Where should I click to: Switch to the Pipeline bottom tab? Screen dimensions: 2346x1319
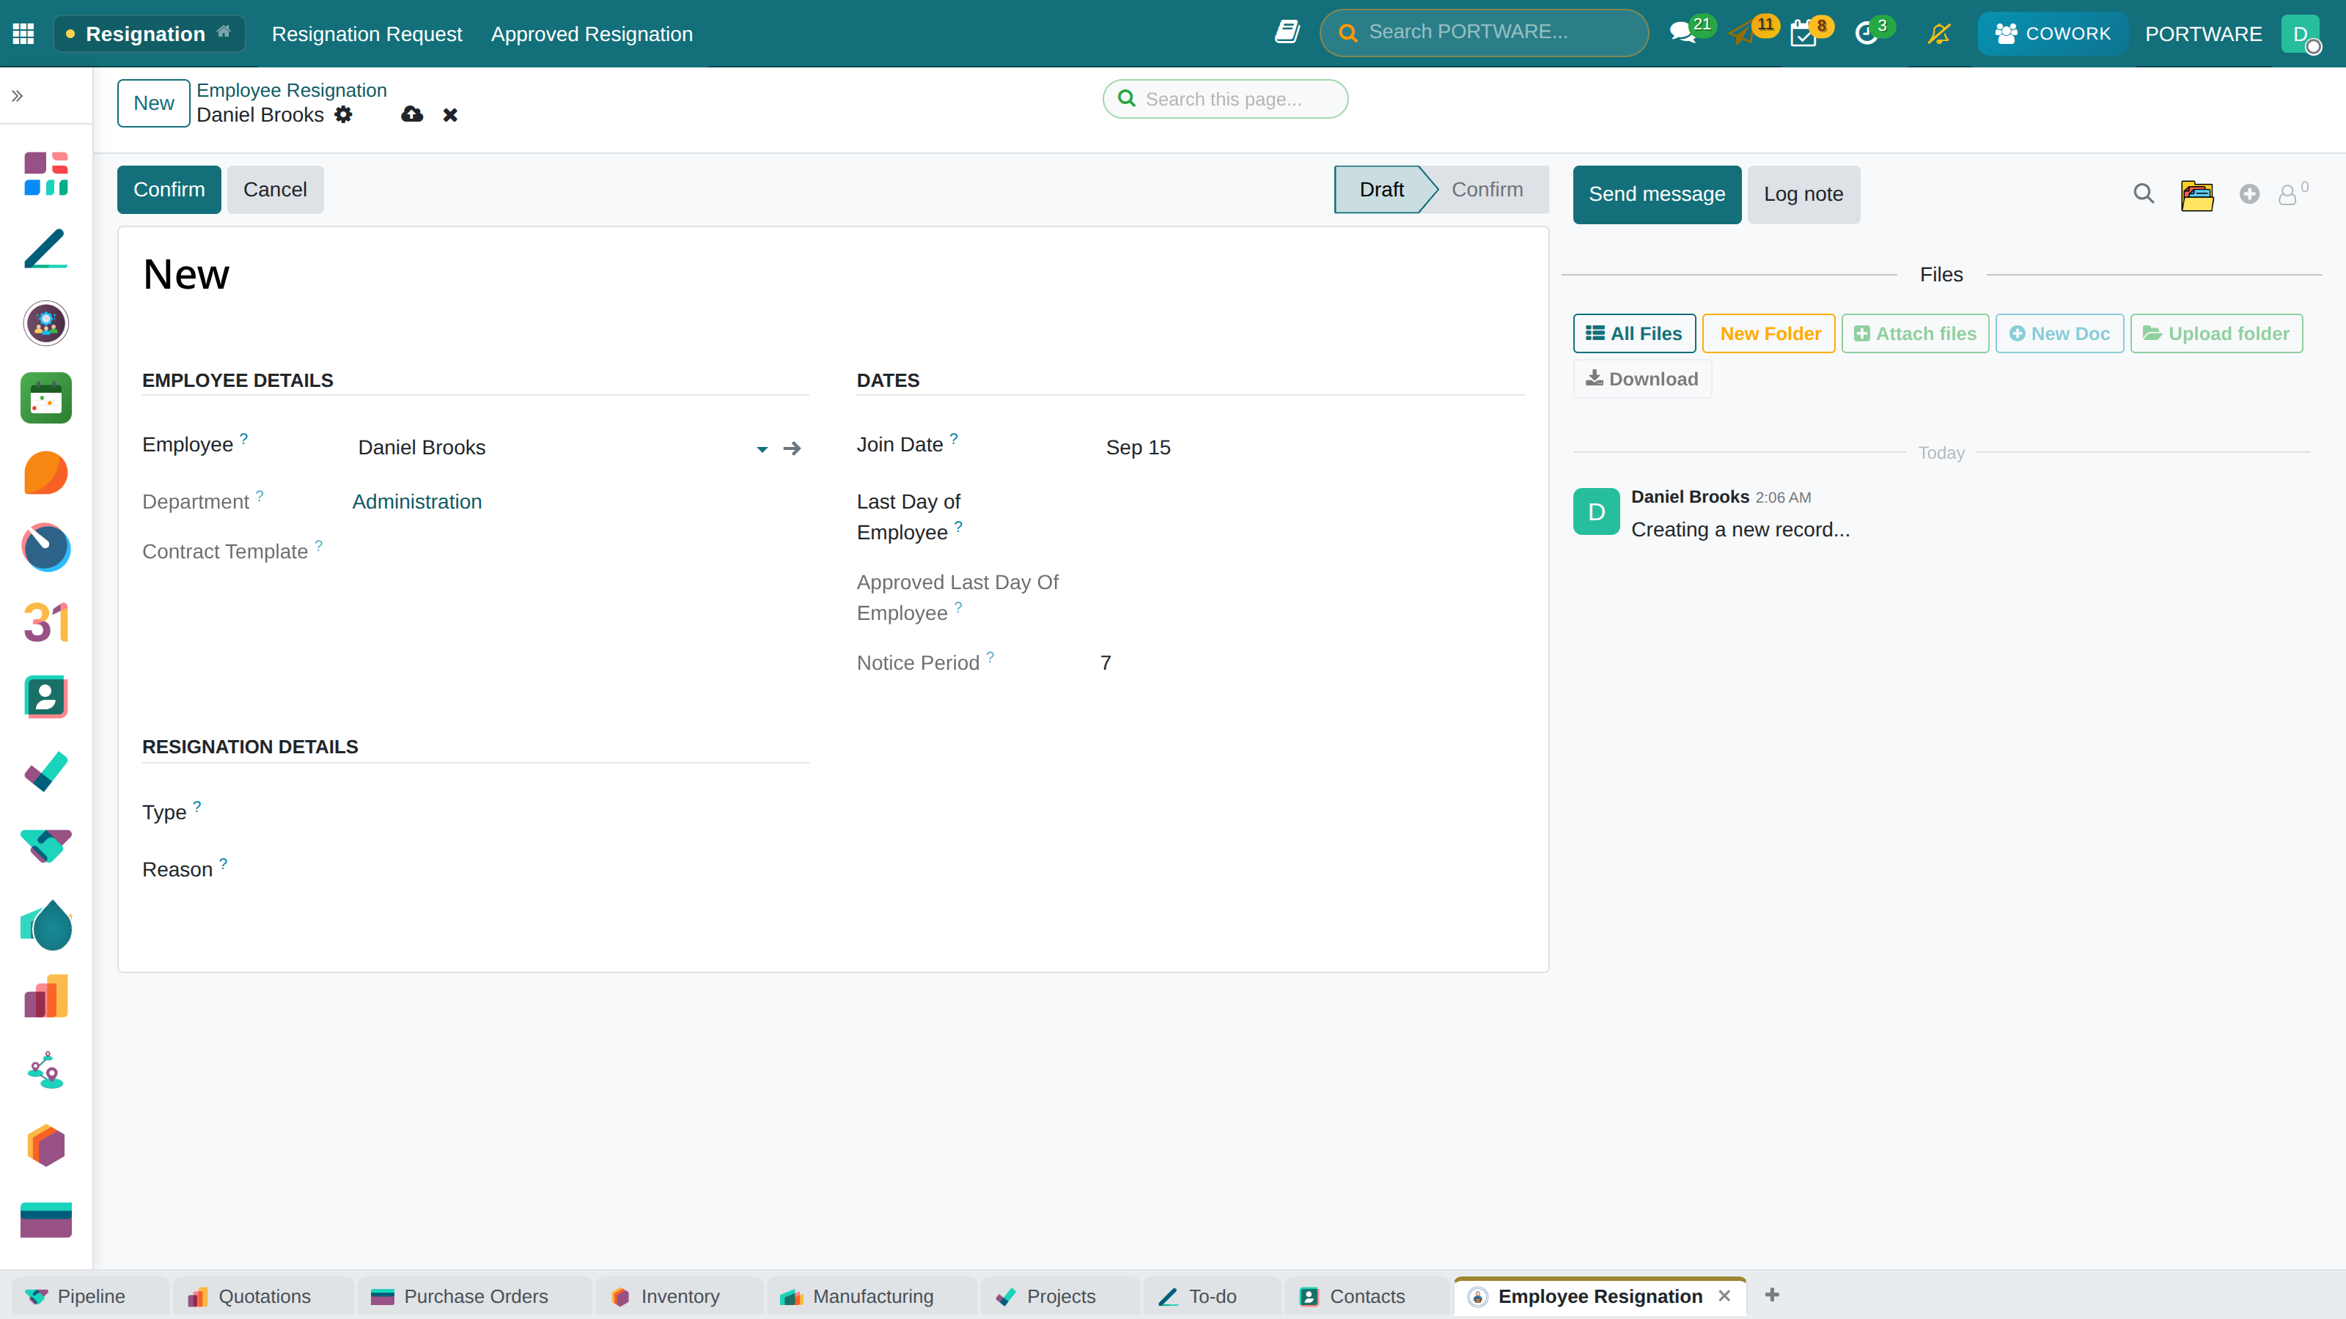tap(90, 1296)
